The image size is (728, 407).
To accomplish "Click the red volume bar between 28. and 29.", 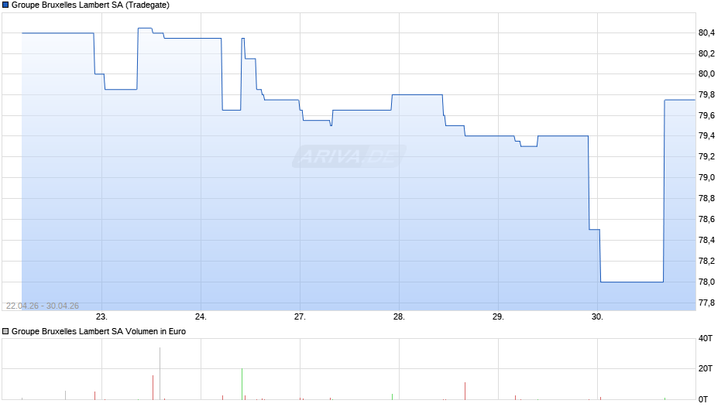I will coord(465,392).
